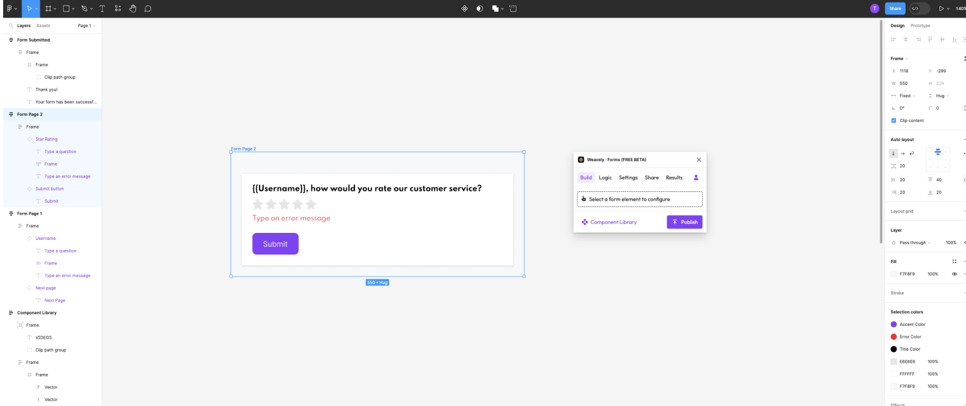Select the Text tool

102,9
